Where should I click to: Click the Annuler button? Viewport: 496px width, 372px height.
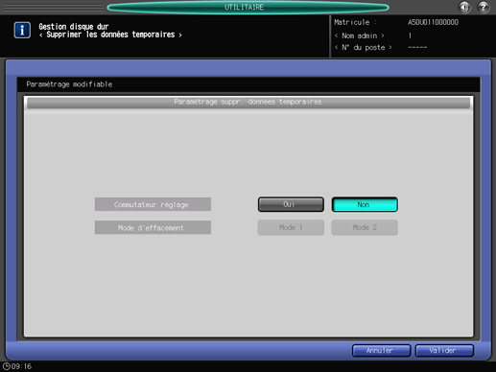(381, 351)
